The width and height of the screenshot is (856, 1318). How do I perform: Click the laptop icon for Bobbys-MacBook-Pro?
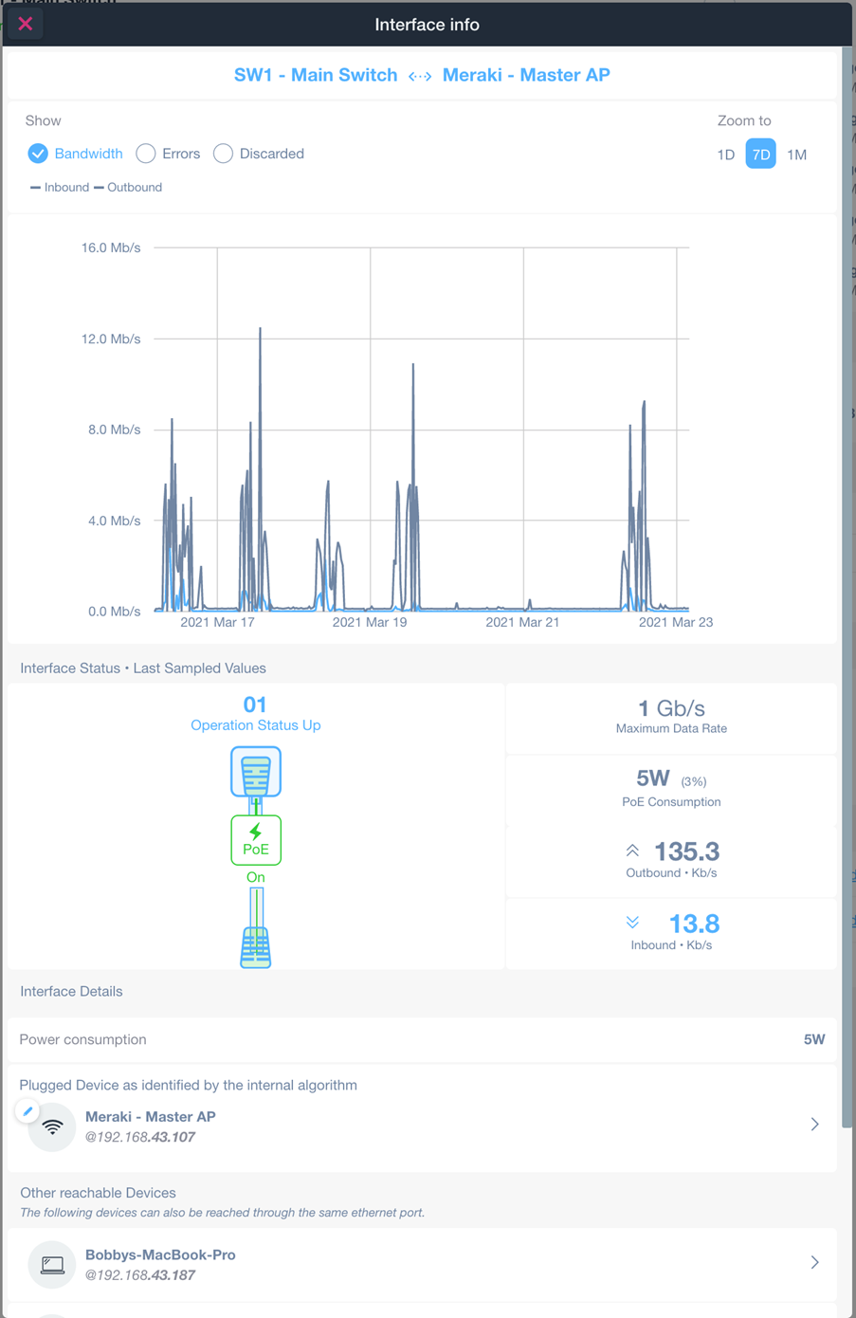coord(52,1265)
